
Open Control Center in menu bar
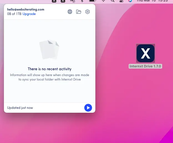121,1
